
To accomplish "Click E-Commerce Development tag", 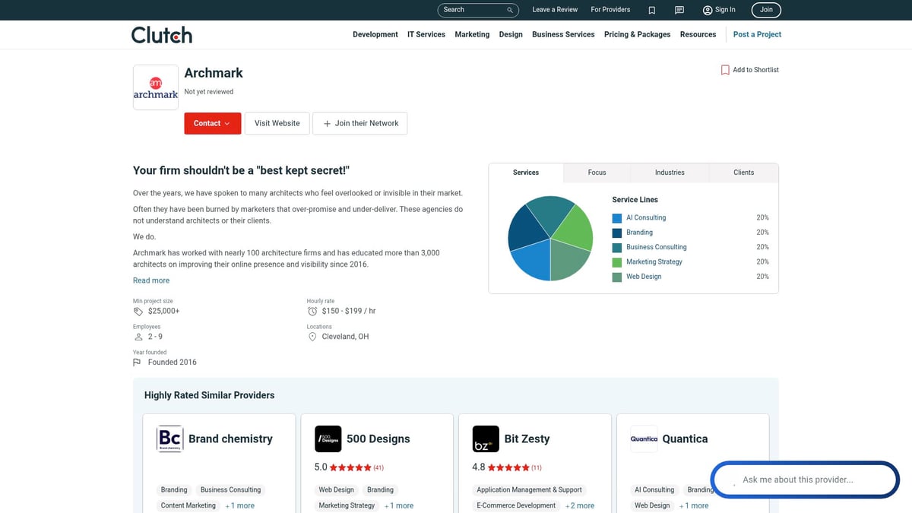I will point(516,505).
